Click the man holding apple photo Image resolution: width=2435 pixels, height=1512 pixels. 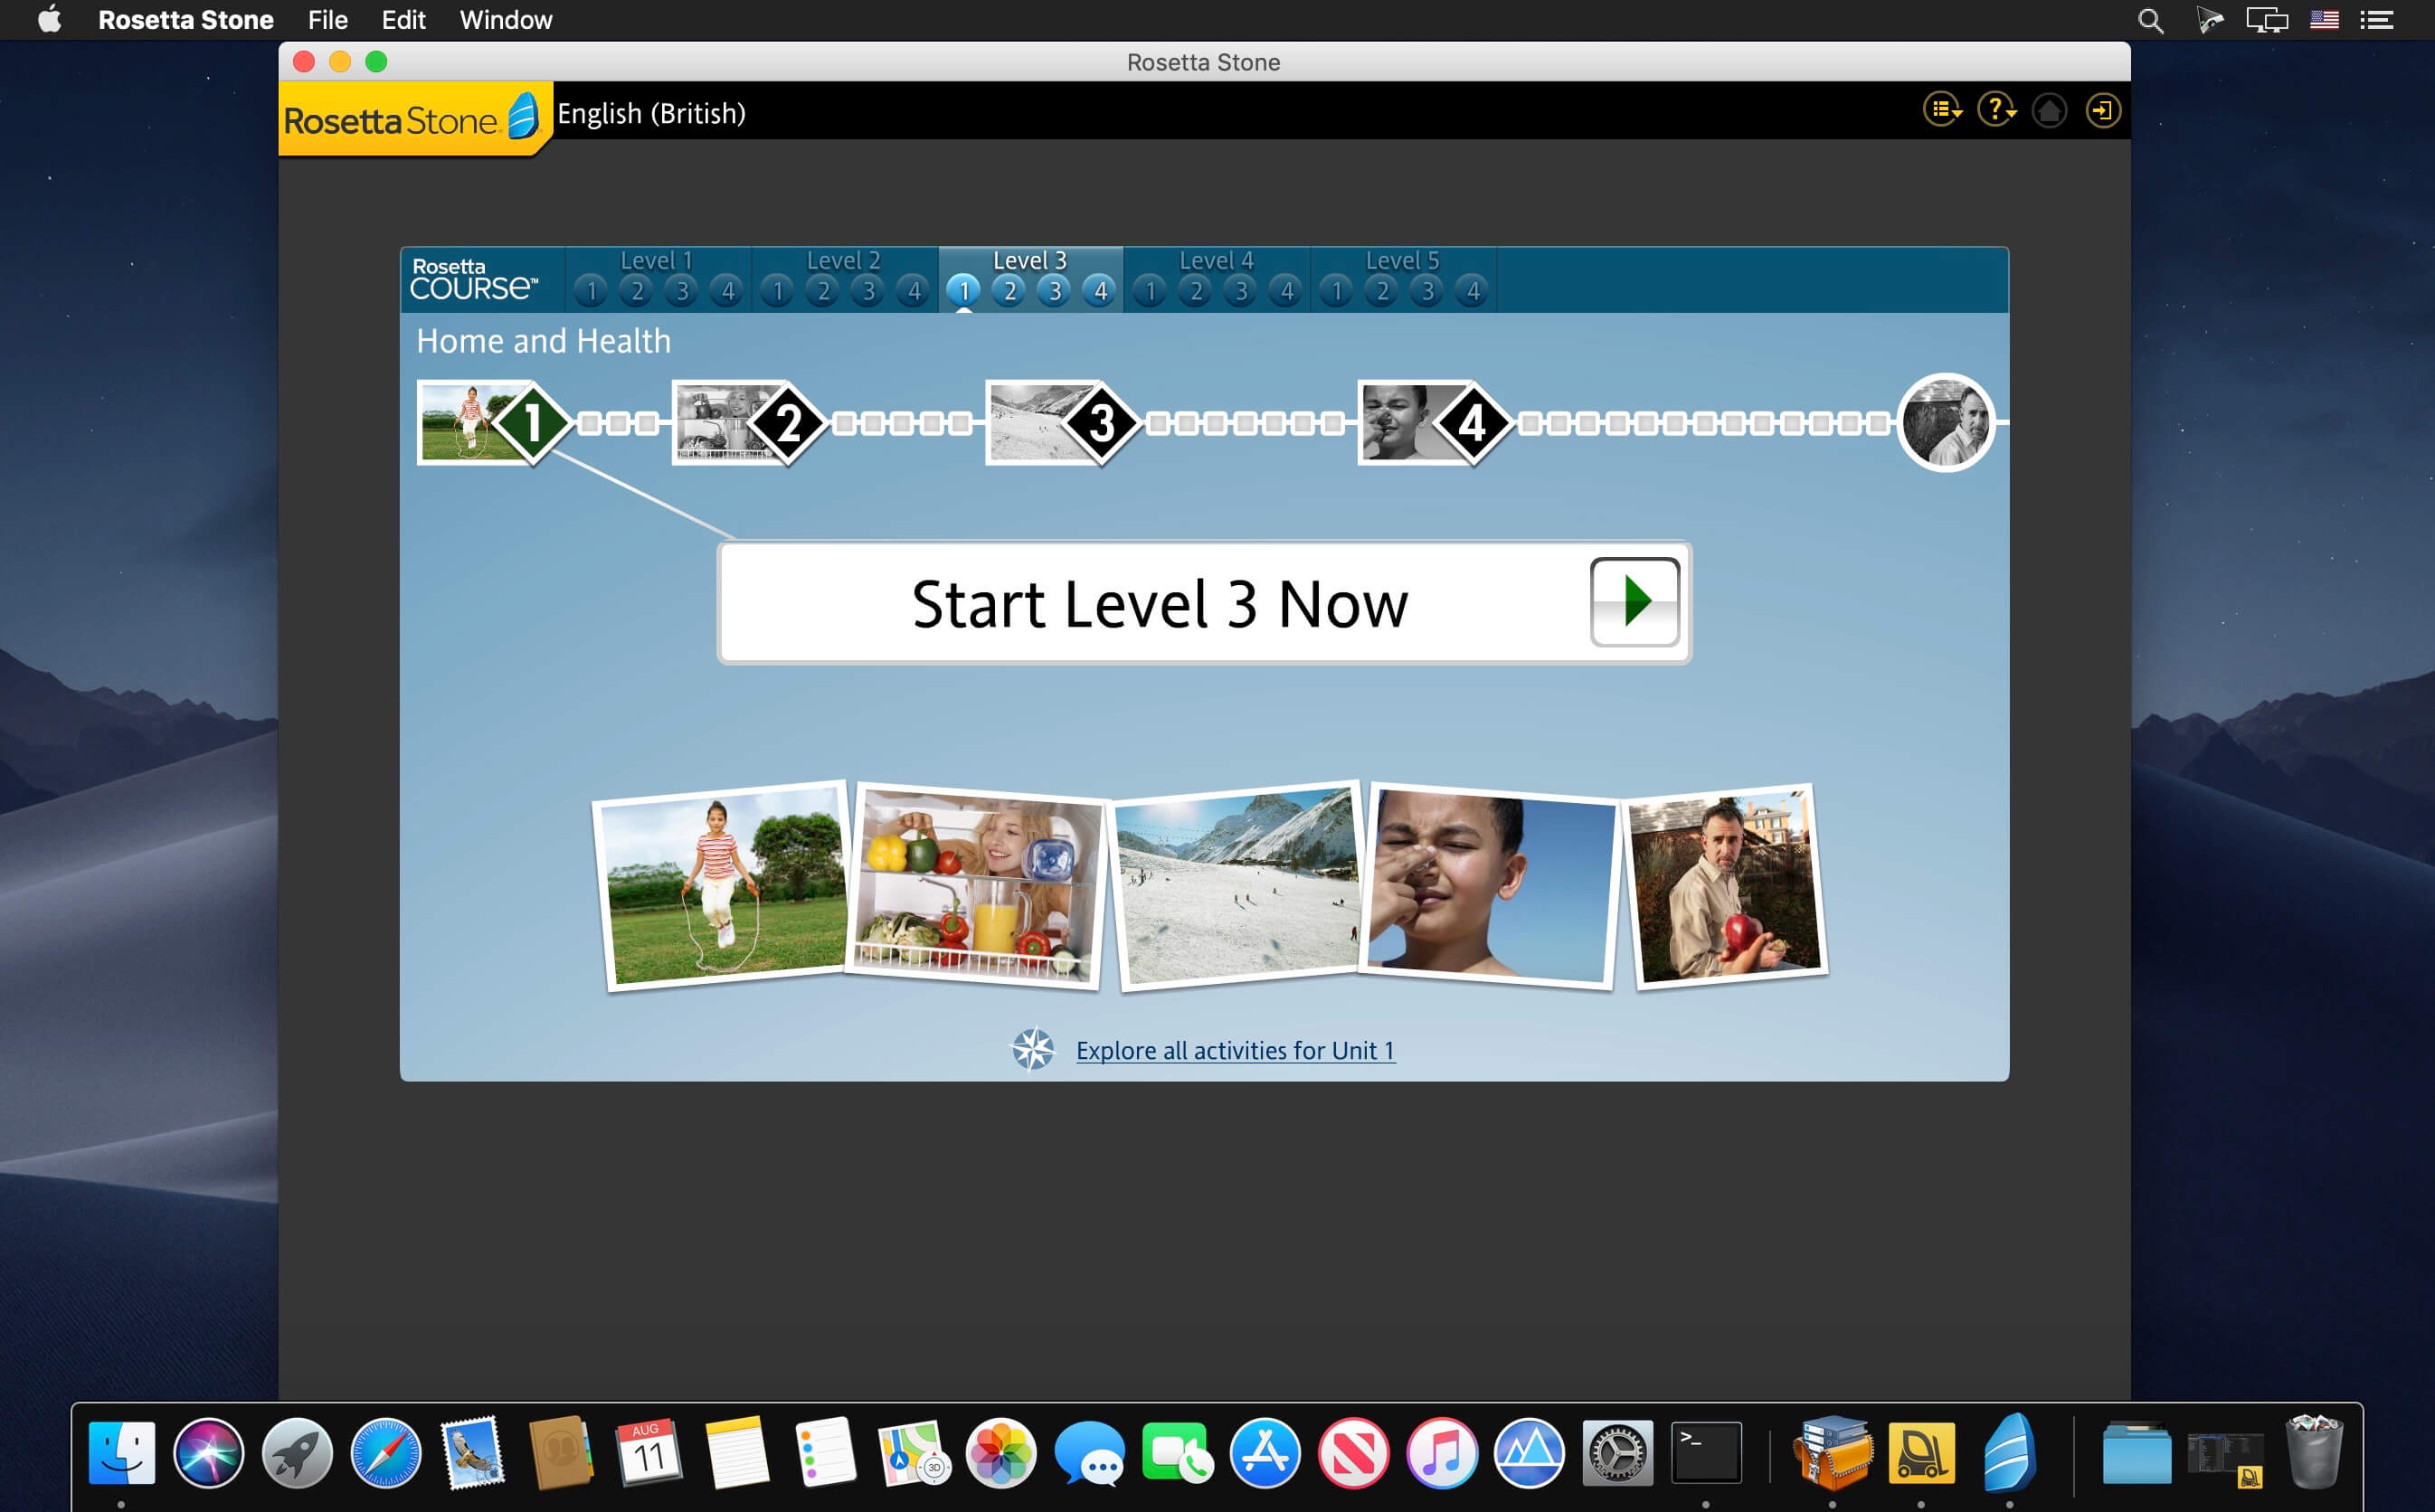coord(1725,886)
